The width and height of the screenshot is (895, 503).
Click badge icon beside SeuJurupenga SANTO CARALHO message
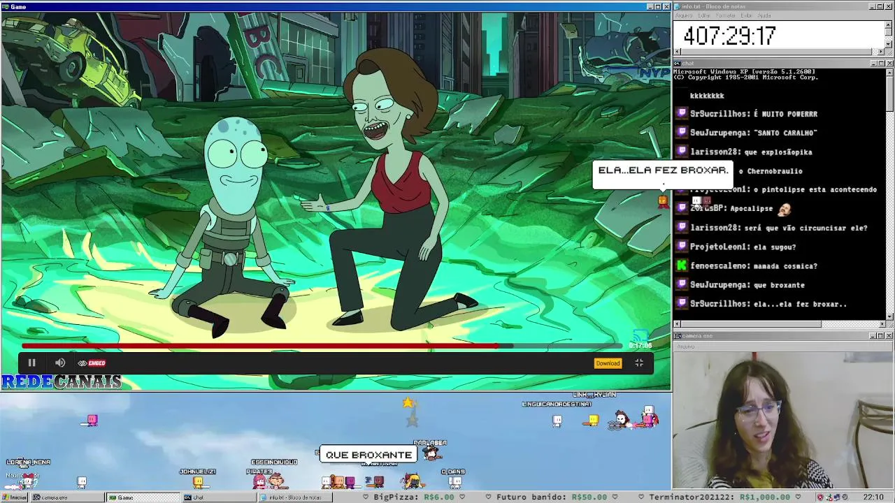[x=682, y=132]
